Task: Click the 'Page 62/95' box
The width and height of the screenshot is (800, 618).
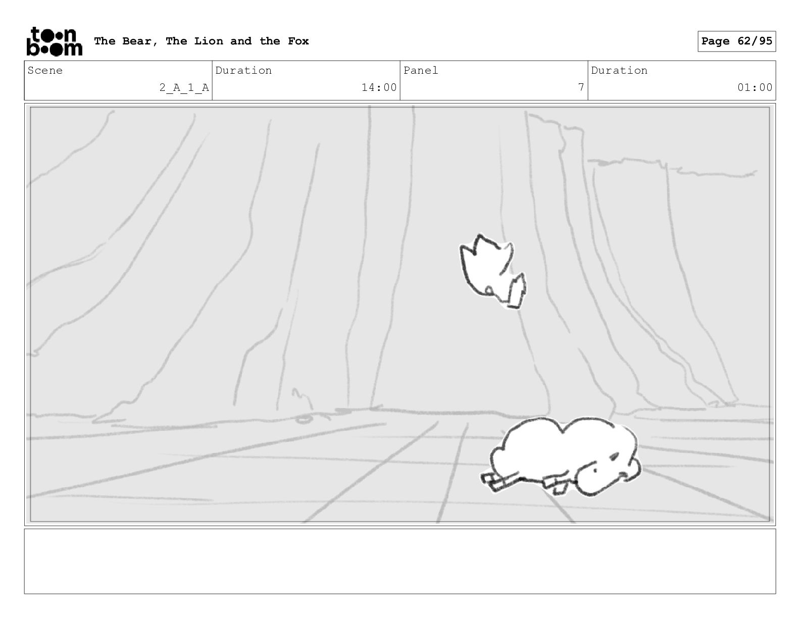Action: point(736,41)
